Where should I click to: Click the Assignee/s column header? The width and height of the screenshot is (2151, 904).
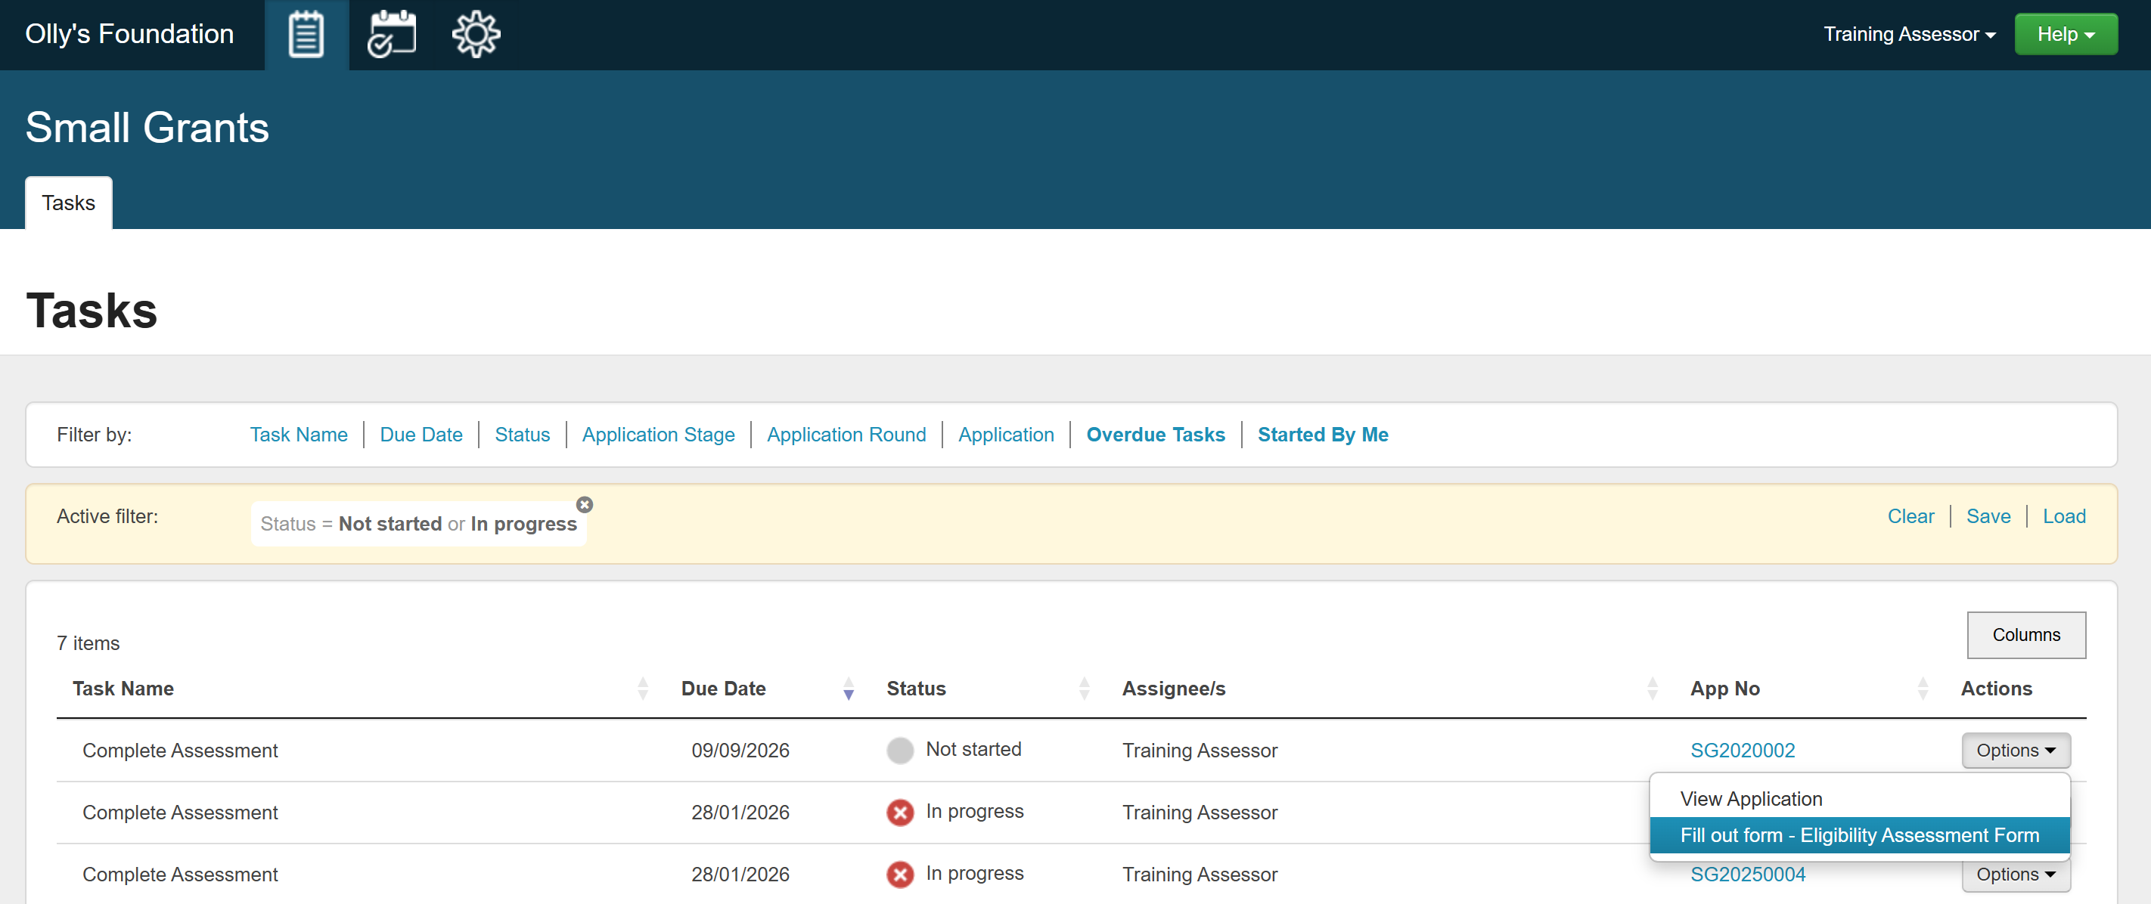pos(1173,689)
